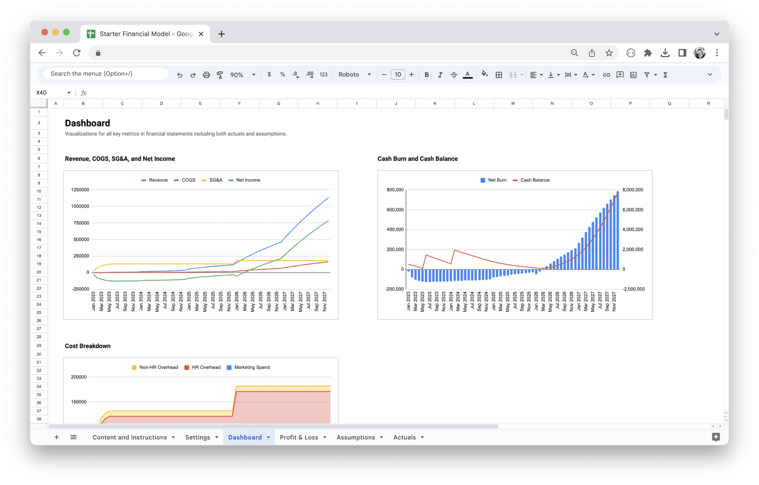Toggle bold formatting
Viewport: 759px width, 485px height.
427,74
